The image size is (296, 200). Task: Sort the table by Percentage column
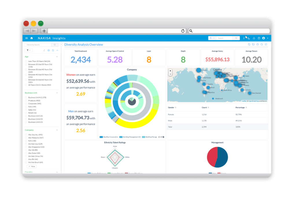tap(246, 108)
